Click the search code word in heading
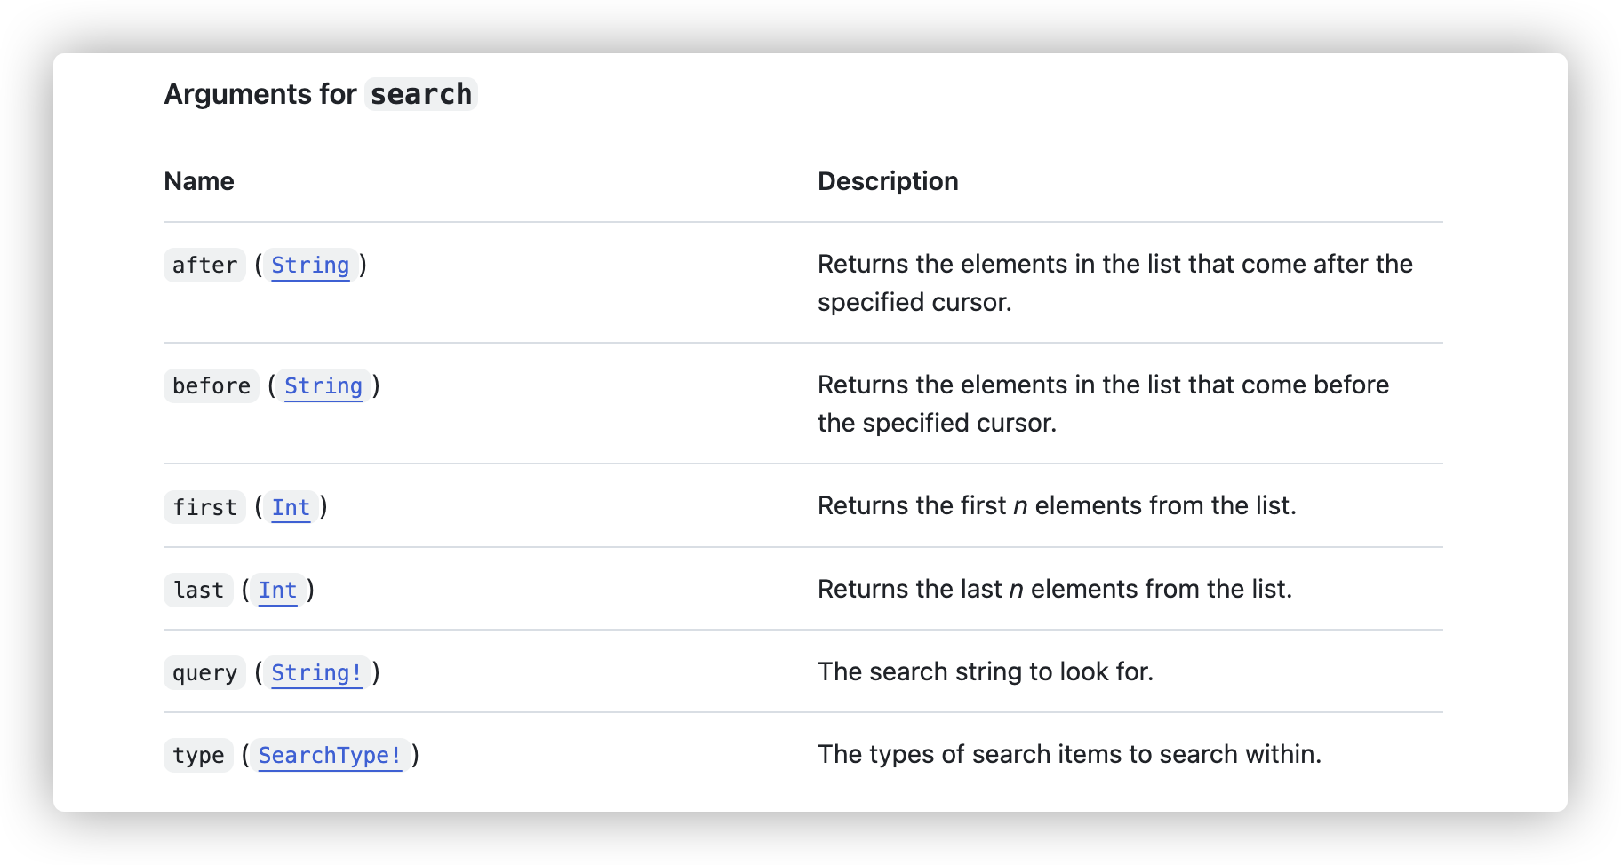The width and height of the screenshot is (1621, 865). [421, 94]
